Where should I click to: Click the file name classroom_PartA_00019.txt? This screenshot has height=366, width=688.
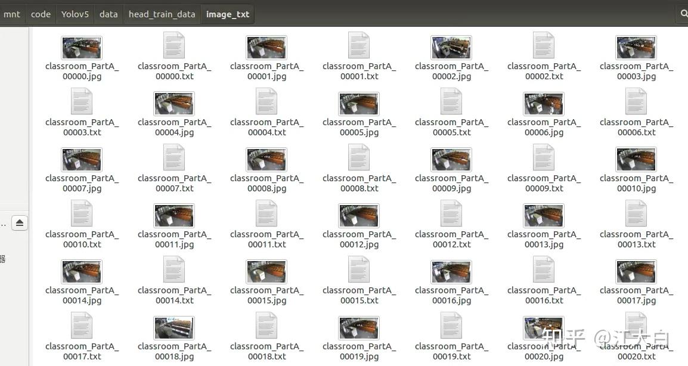pyautogui.click(x=451, y=351)
